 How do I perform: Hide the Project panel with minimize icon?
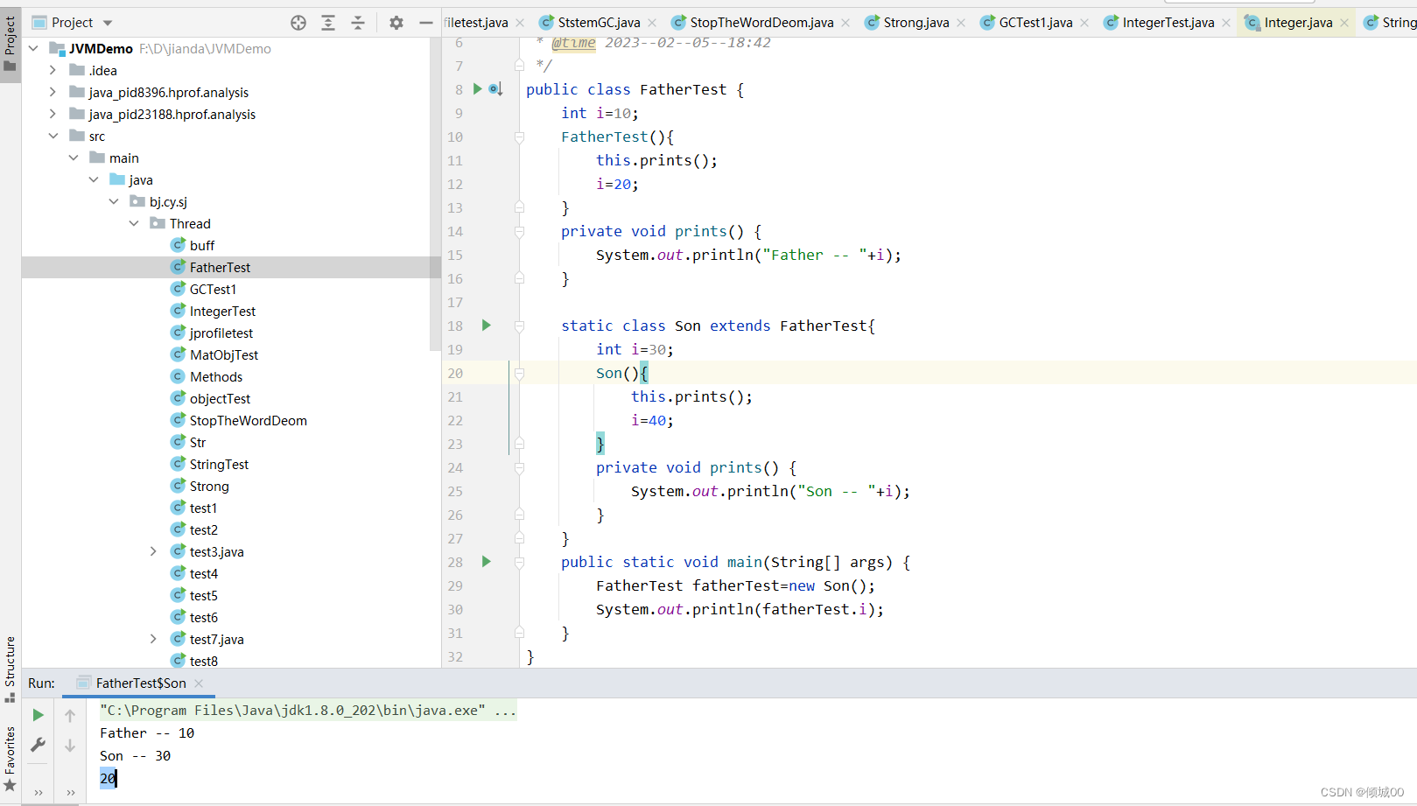click(x=426, y=23)
